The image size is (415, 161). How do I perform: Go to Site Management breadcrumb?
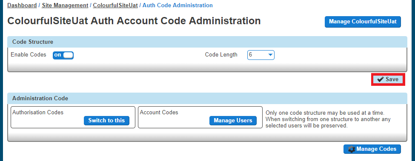click(65, 5)
